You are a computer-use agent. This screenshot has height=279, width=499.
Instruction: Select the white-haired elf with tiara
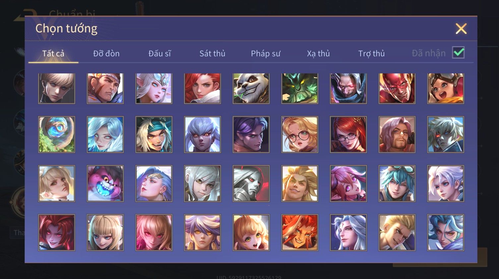tap(154, 88)
